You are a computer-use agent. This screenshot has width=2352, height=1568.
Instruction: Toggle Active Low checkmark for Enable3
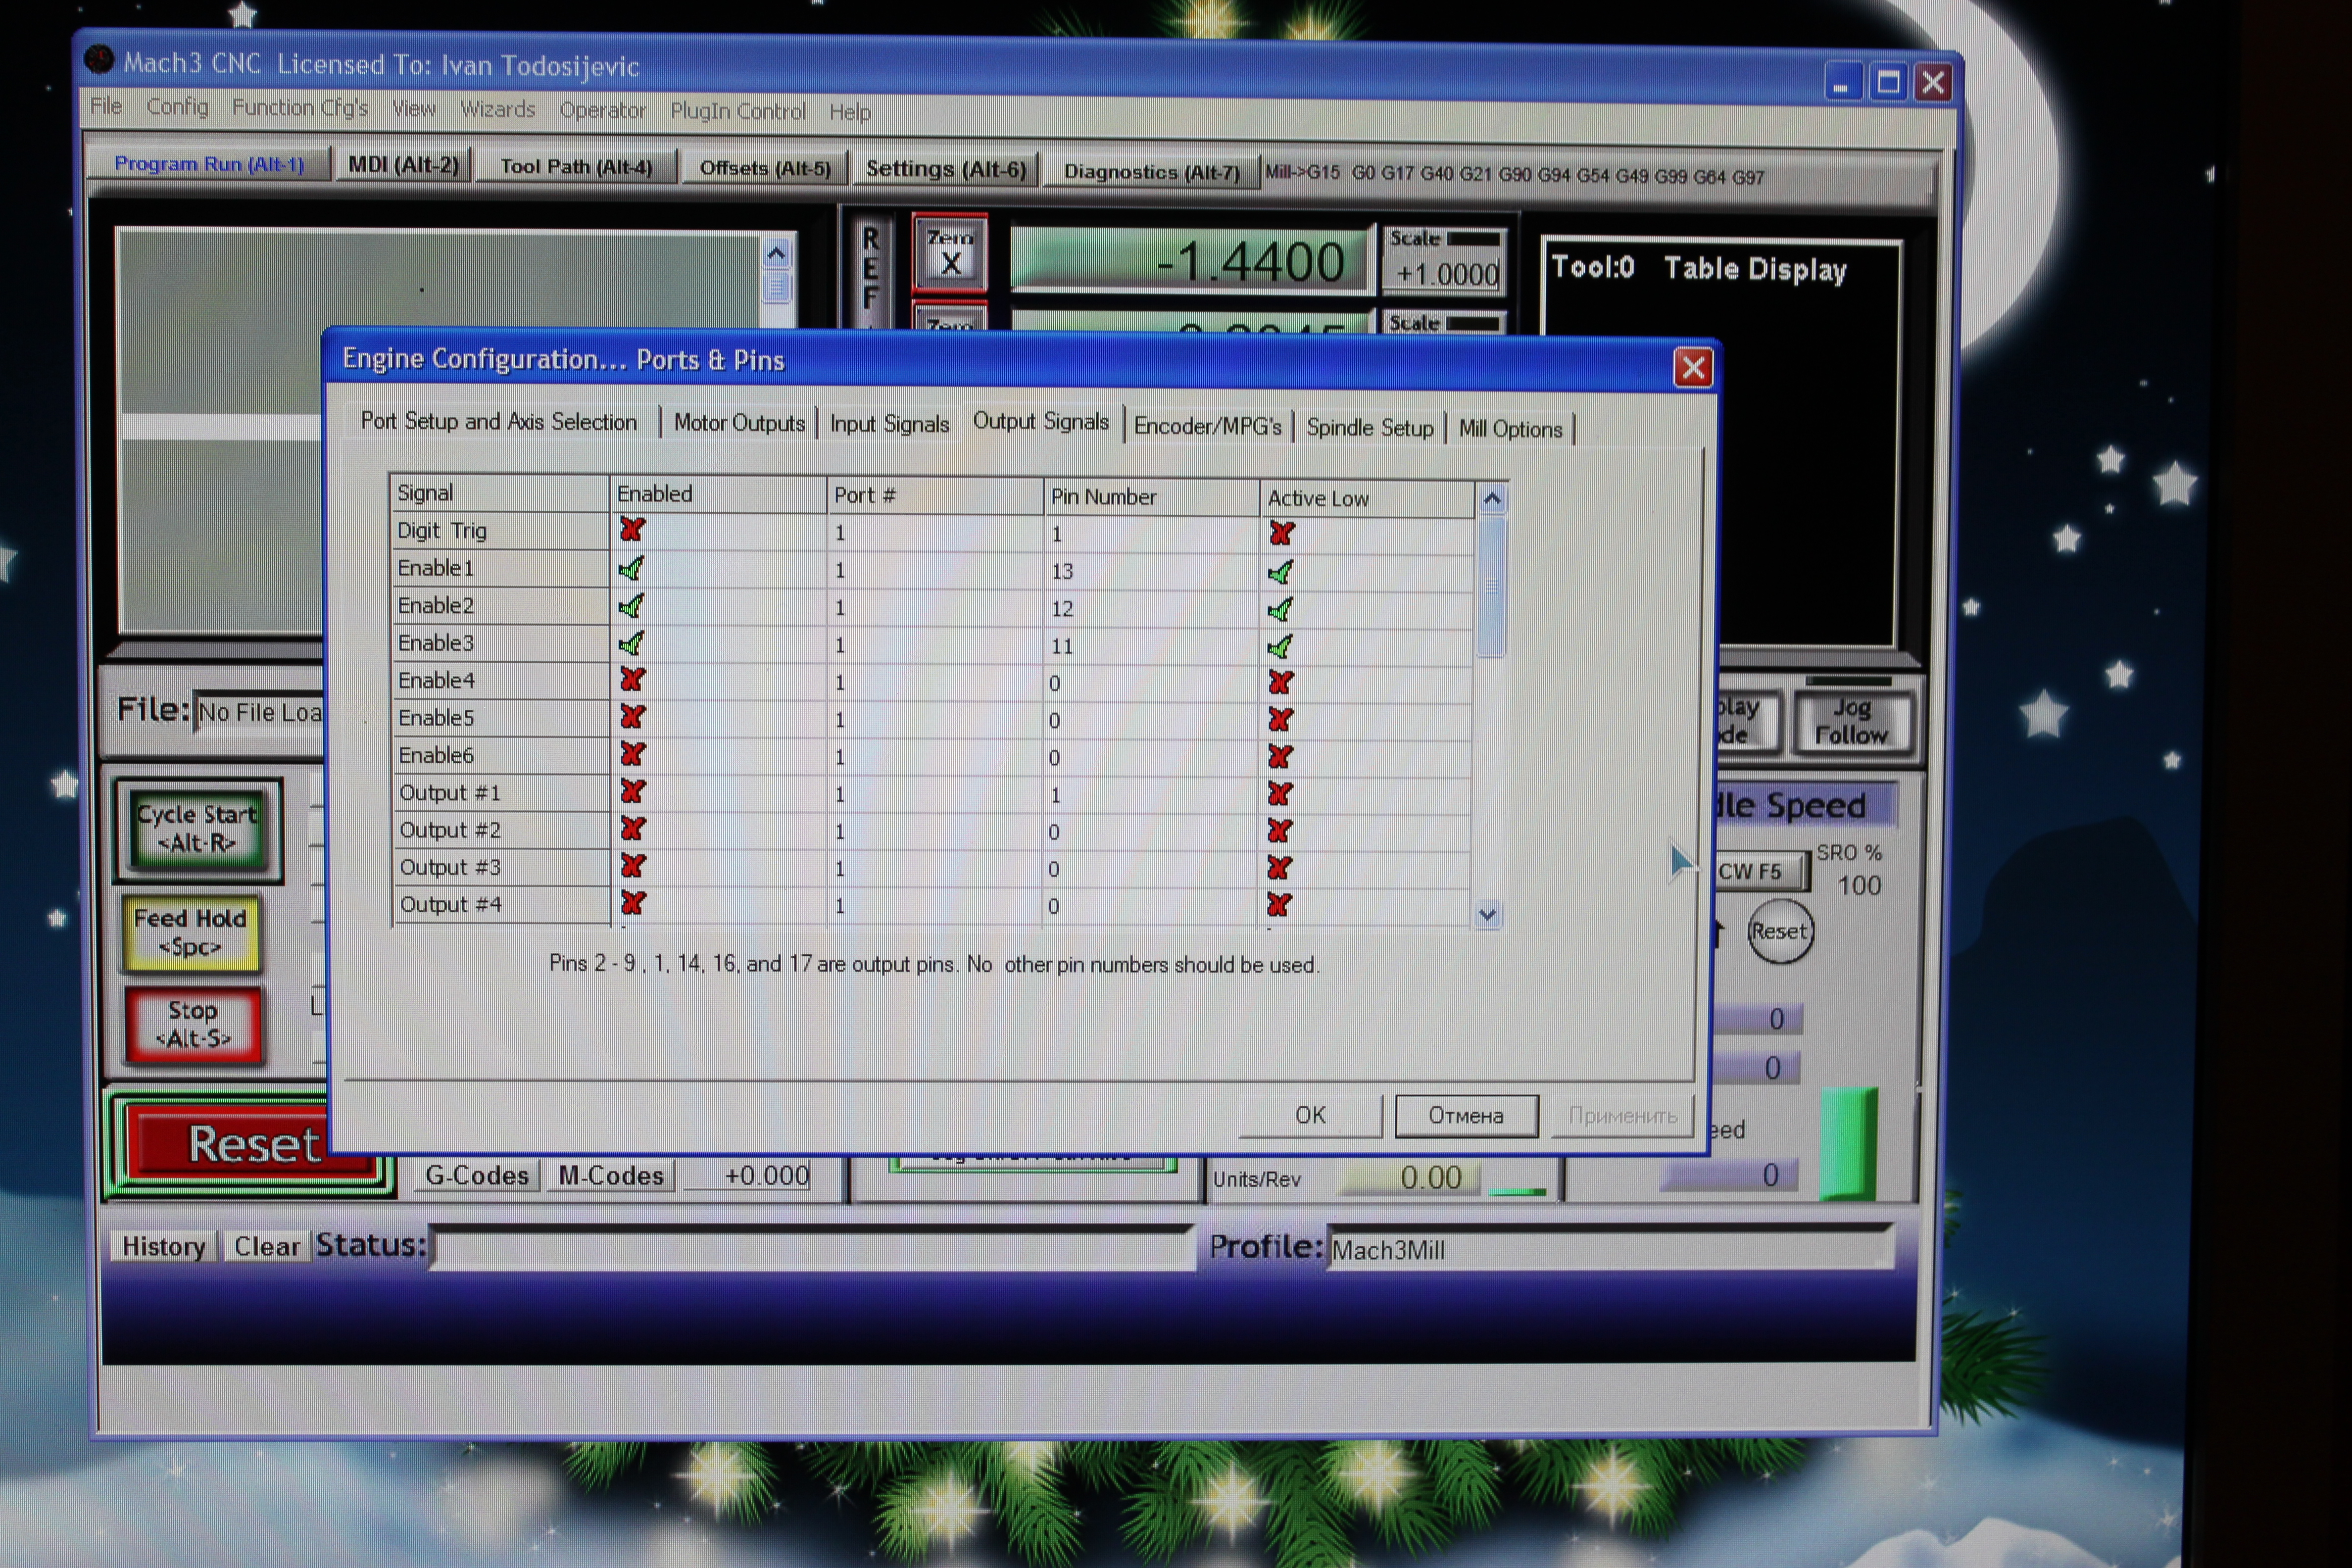tap(1280, 647)
